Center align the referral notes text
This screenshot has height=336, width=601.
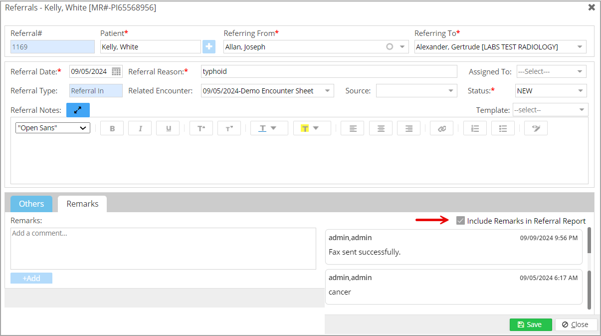(381, 128)
